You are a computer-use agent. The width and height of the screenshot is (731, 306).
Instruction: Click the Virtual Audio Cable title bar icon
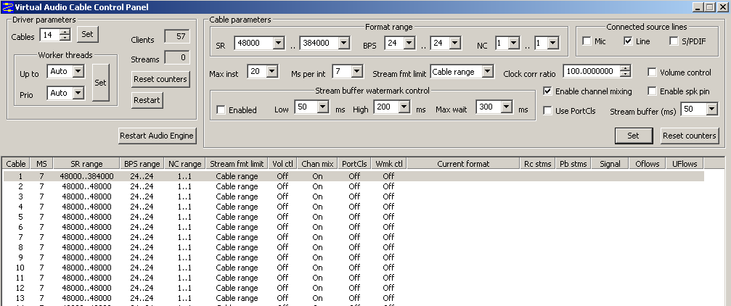[x=7, y=7]
